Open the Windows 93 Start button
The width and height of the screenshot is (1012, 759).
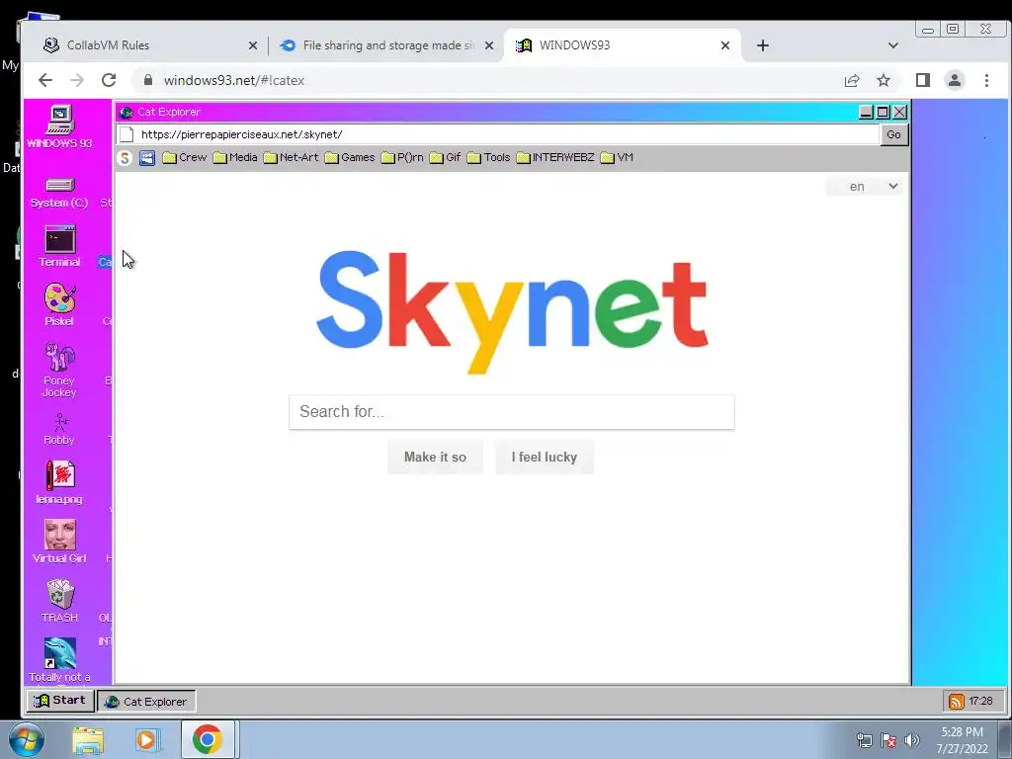(60, 701)
